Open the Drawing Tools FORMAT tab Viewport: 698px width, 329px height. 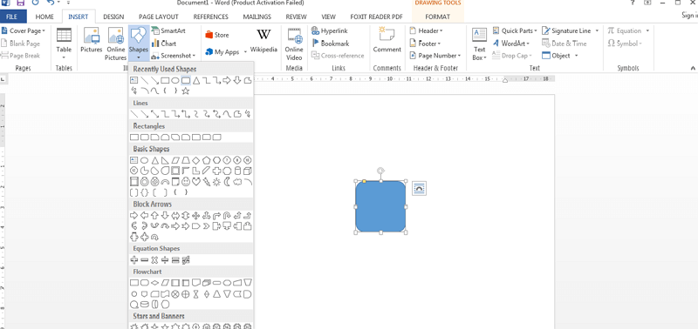point(438,17)
